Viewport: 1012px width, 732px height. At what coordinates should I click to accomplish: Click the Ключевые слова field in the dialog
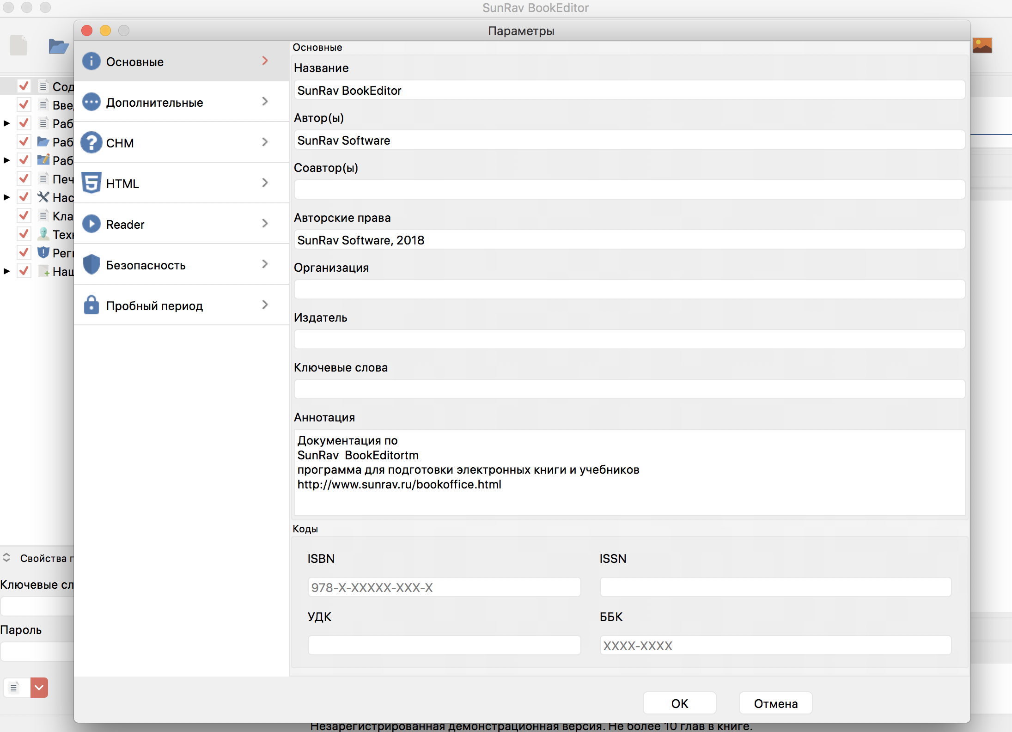point(629,390)
